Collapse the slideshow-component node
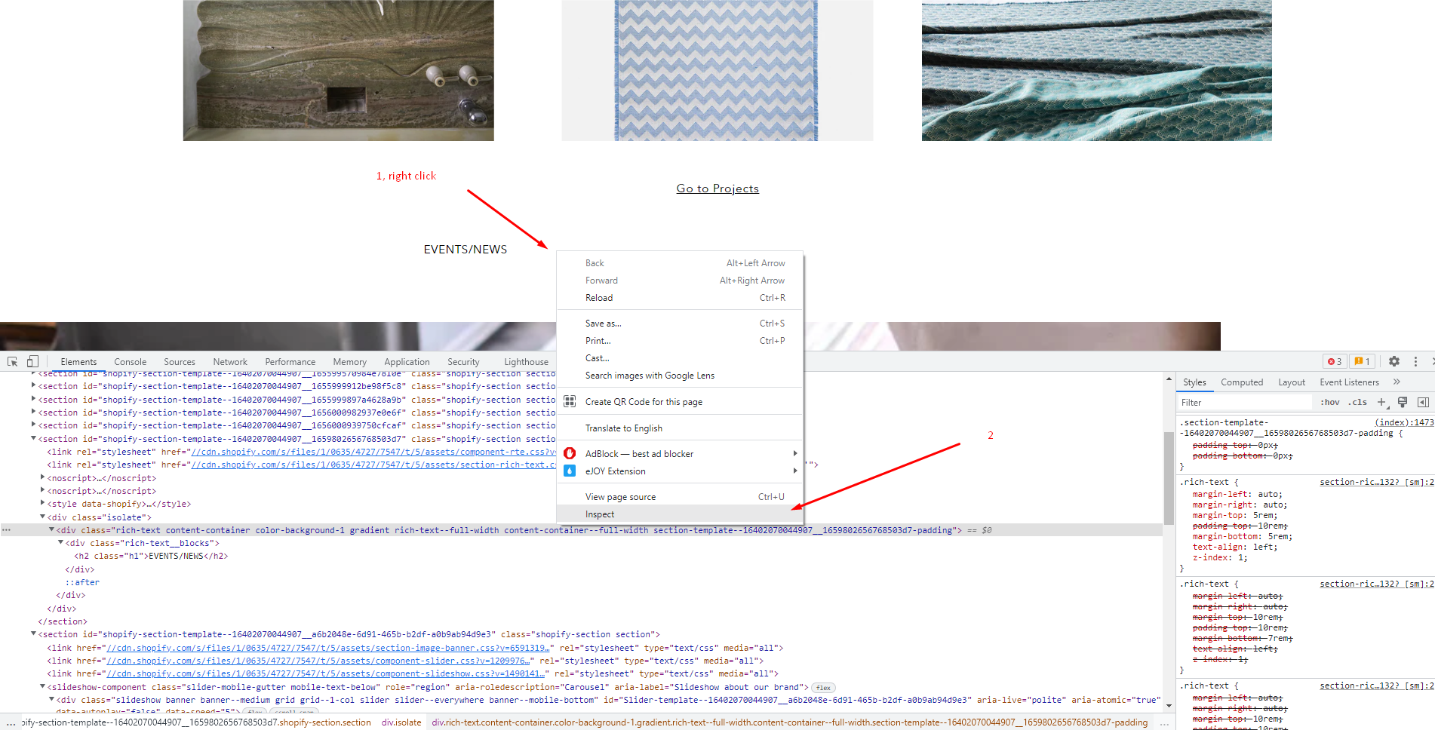This screenshot has width=1435, height=730. 42,687
